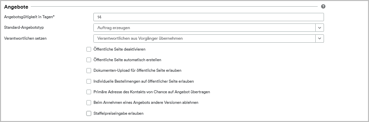Check the Dokumenten-Upload für öffentliche Seite erlauben box
The image size is (369, 122).
[x=89, y=70]
